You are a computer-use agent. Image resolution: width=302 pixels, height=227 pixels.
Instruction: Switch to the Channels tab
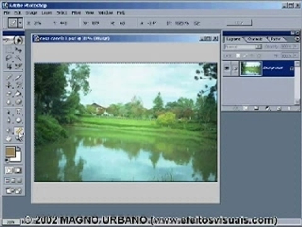(255, 39)
